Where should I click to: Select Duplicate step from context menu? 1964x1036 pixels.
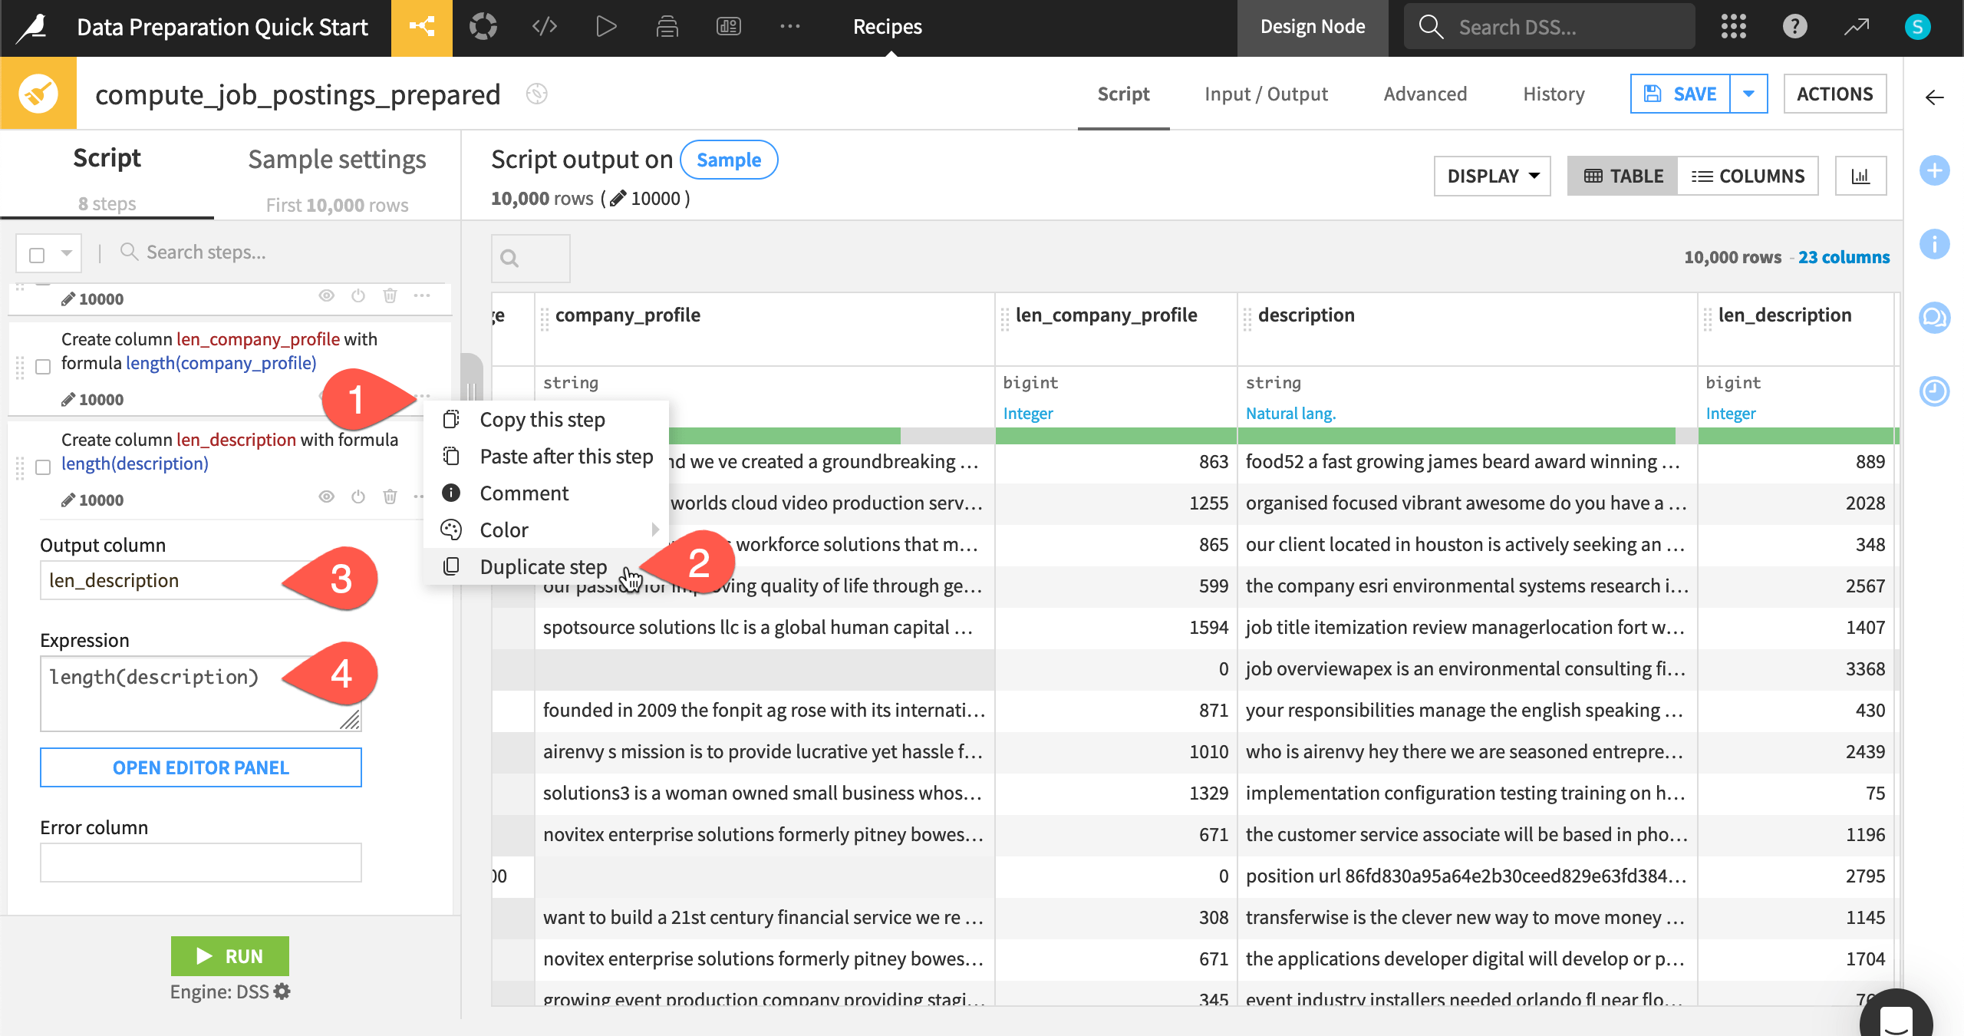[543, 567]
